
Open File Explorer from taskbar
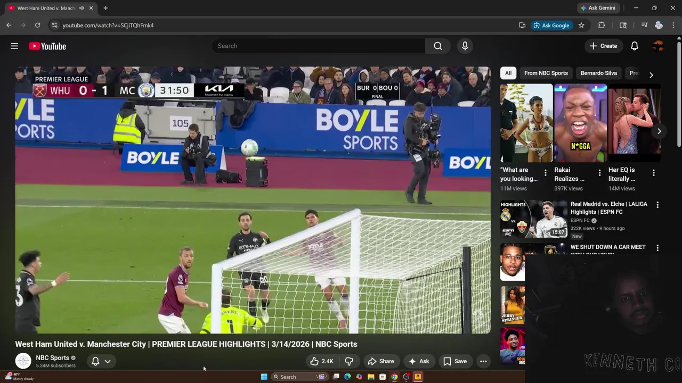pos(371,377)
